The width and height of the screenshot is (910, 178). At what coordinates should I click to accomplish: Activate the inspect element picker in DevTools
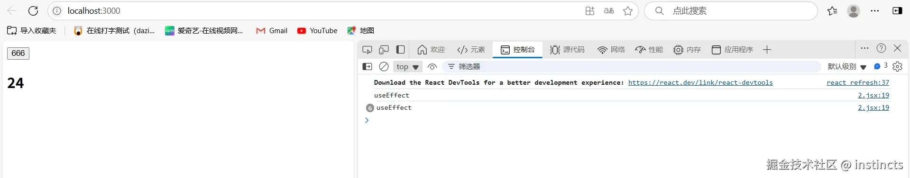[367, 50]
